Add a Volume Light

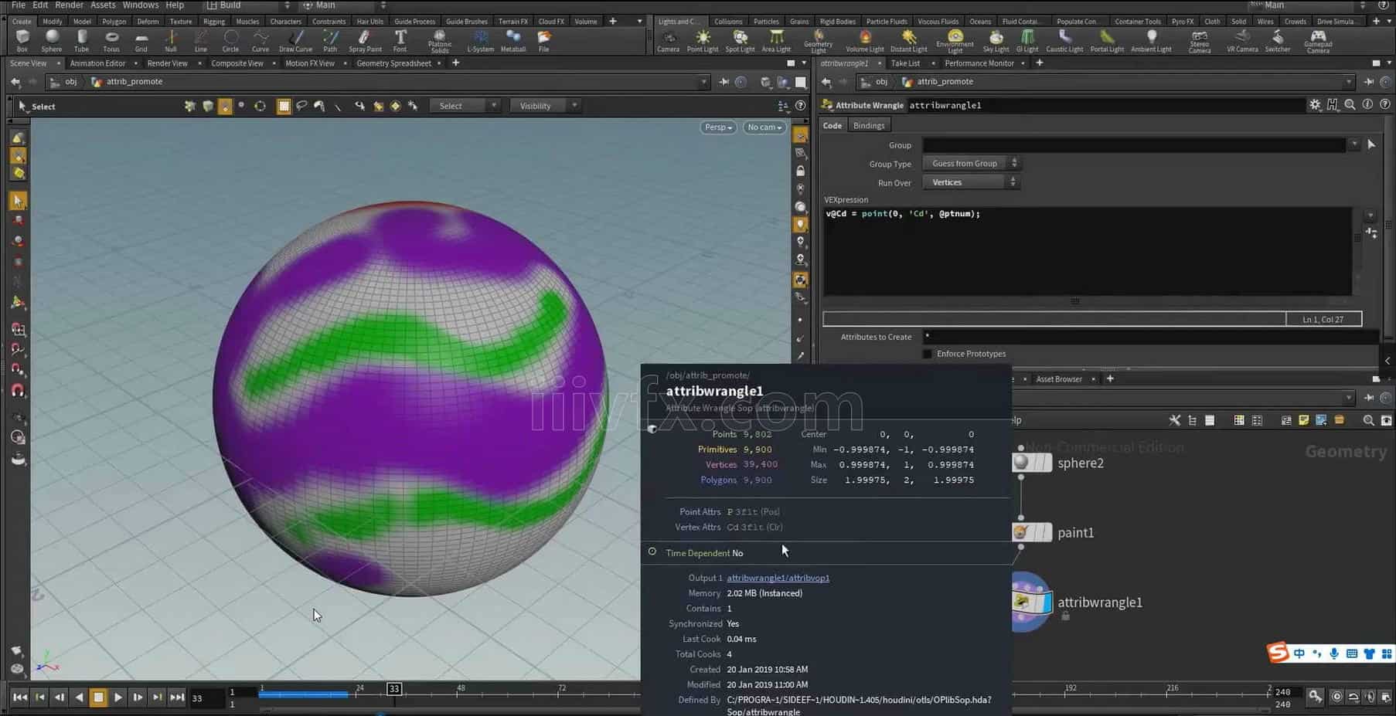point(865,41)
